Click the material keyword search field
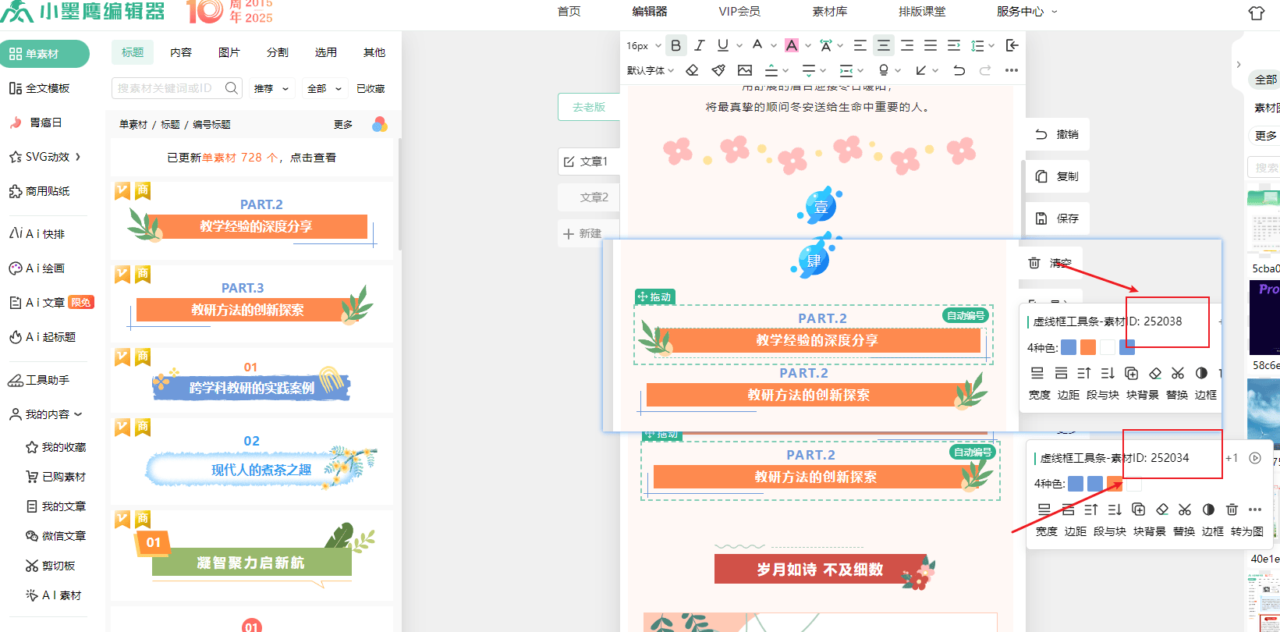This screenshot has width=1280, height=632. point(168,88)
